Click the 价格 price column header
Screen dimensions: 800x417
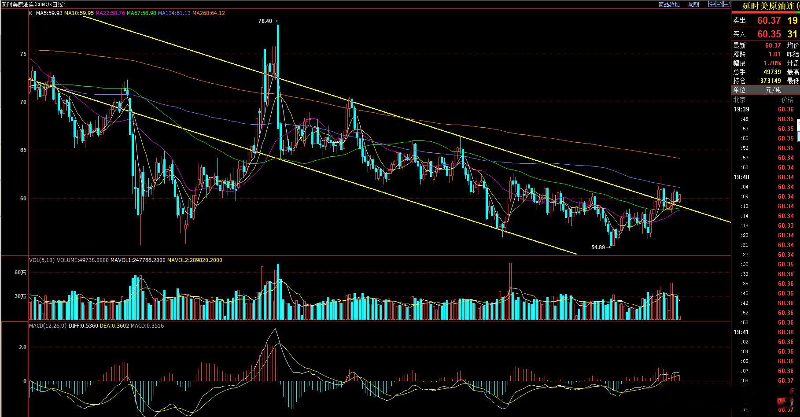(787, 100)
